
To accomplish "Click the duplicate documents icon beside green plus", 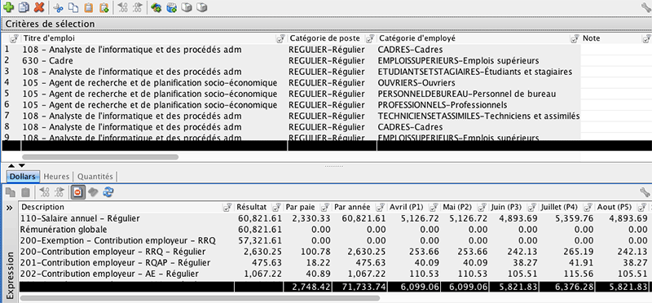I will pyautogui.click(x=24, y=7).
